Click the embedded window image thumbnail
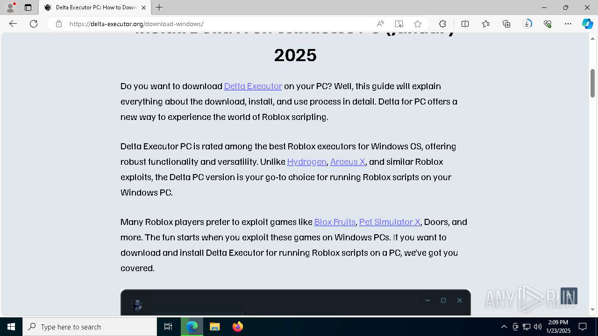Screen dimensions: 598x336 pyautogui.click(x=296, y=302)
